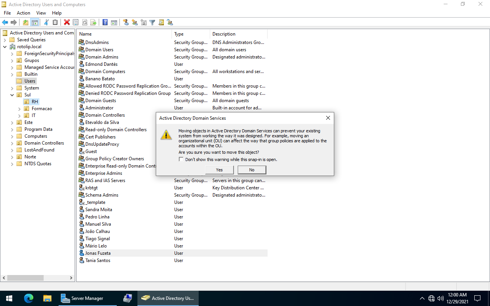Screen dimensions: 490x306
Task: Click the console tree horizontal scrollbar
Action: (38, 278)
